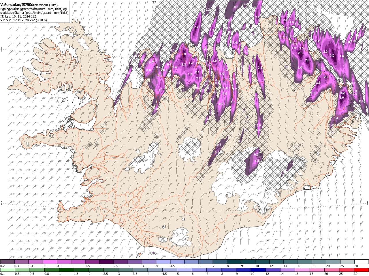369x276 pixels.
Task: Pick the bright red final lower-row swatch
Action: tap(361, 270)
